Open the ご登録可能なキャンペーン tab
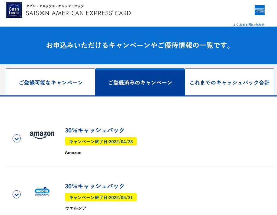Image resolution: width=277 pixels, height=215 pixels. pyautogui.click(x=51, y=83)
